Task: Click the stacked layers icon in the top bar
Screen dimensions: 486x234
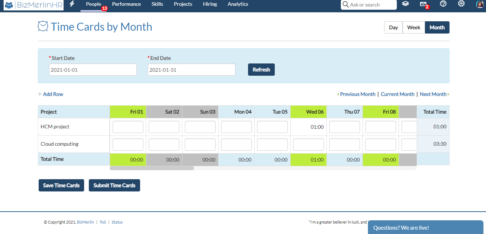Action: click(405, 4)
